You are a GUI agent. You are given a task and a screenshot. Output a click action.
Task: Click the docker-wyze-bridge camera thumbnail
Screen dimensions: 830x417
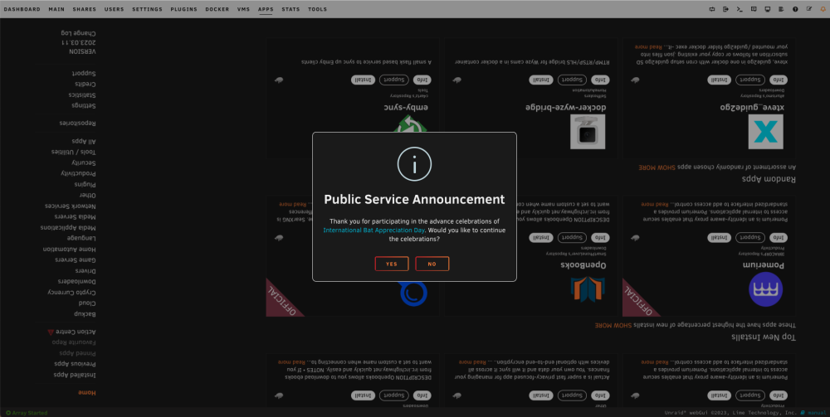(588, 132)
